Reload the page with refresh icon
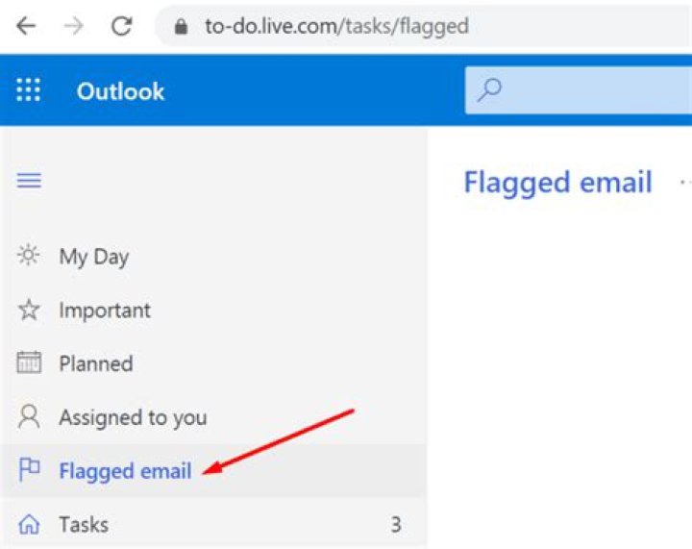Image resolution: width=692 pixels, height=549 pixels. [x=121, y=27]
